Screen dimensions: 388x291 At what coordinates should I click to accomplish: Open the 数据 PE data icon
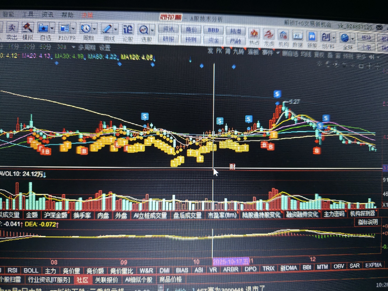[x=297, y=36]
